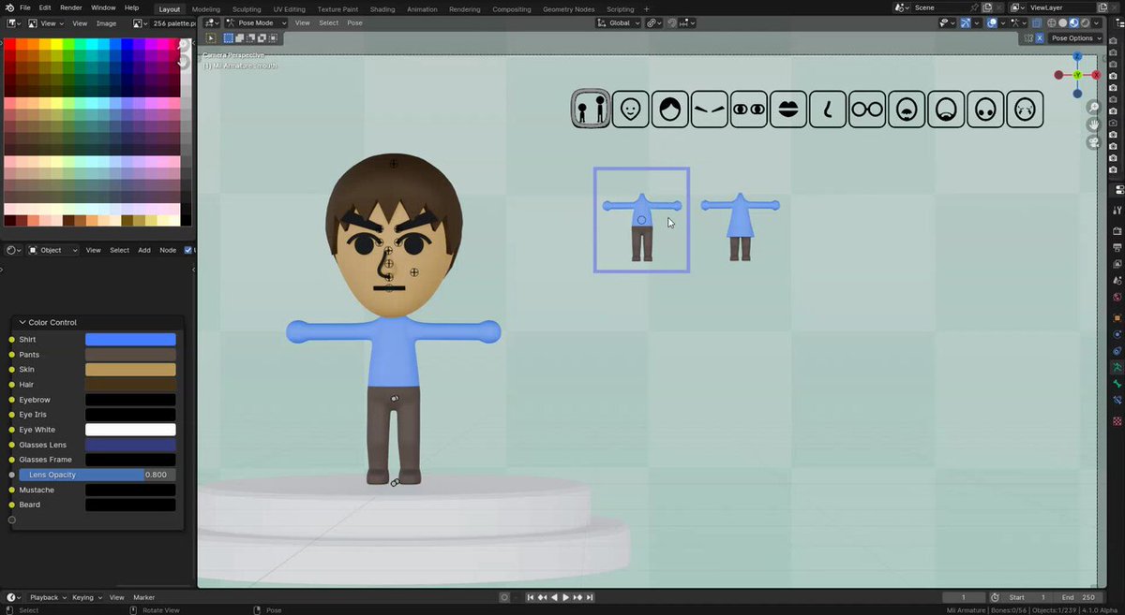1125x615 pixels.
Task: Open the Pose Mode dropdown
Action: 255,22
